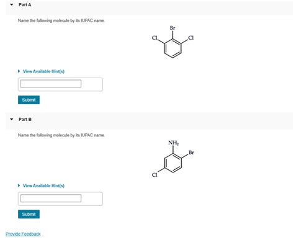Collapse the Part B section arrow
Screen dimensions: 294x245
(12, 119)
